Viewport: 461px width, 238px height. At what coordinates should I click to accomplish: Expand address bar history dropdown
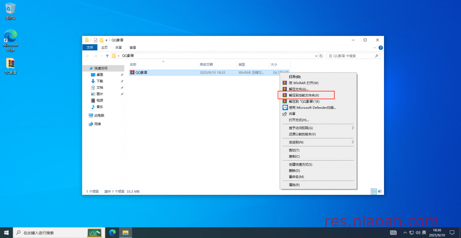[x=316, y=56]
